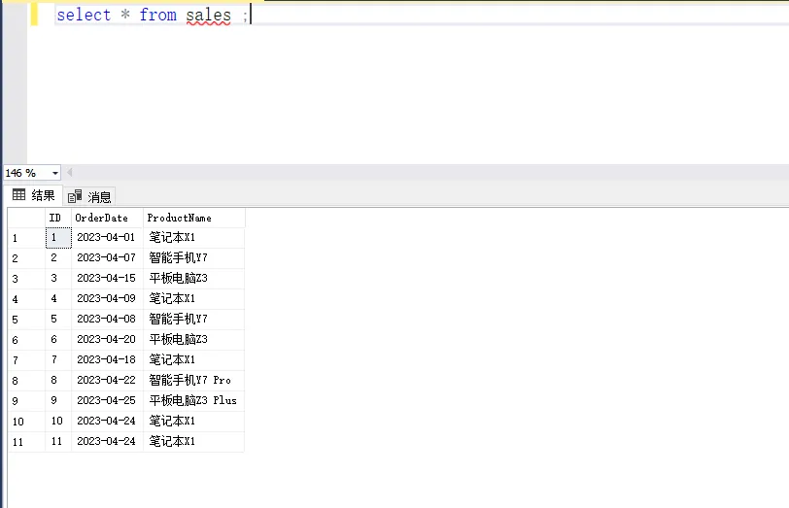Switch to the 结果 results tab
The width and height of the screenshot is (789, 508).
34,195
